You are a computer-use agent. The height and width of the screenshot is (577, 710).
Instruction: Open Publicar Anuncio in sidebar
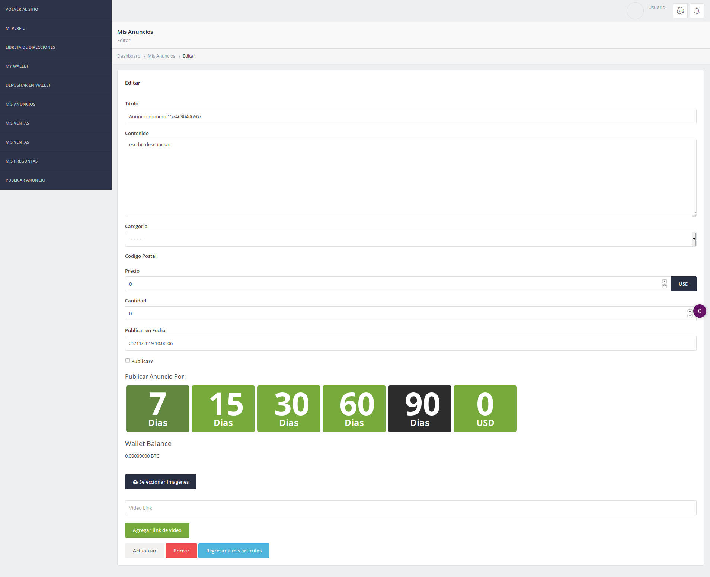pyautogui.click(x=56, y=180)
